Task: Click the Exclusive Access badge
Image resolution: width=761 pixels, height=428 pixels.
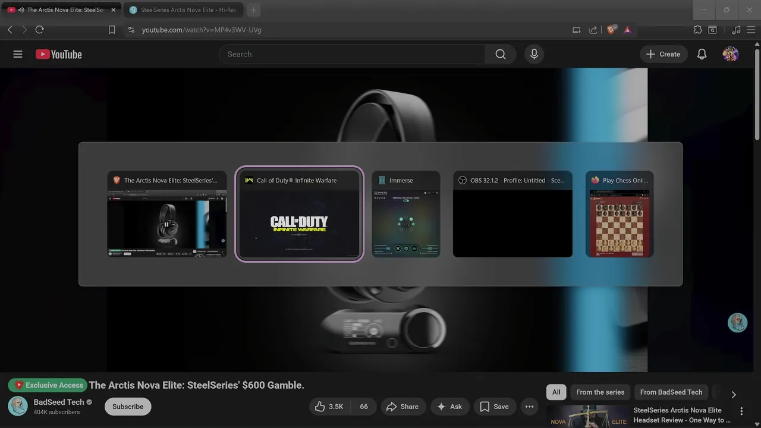Action: 48,385
